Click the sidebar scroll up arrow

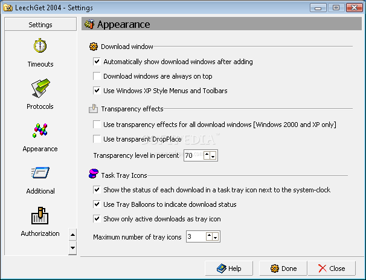72,235
